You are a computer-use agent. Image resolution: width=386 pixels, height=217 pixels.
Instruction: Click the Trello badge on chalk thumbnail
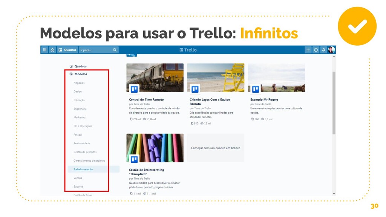[x=134, y=159]
